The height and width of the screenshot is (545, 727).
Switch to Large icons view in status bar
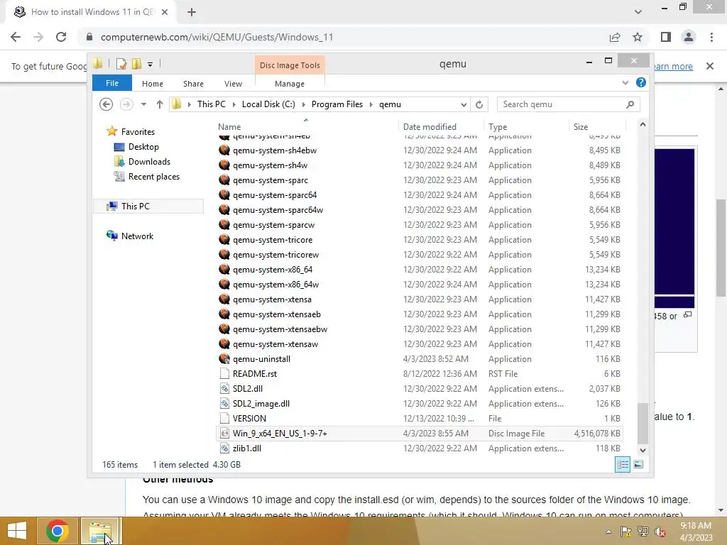coord(638,464)
